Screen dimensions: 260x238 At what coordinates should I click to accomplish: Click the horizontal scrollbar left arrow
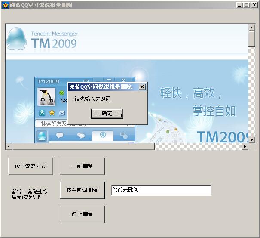(9, 146)
